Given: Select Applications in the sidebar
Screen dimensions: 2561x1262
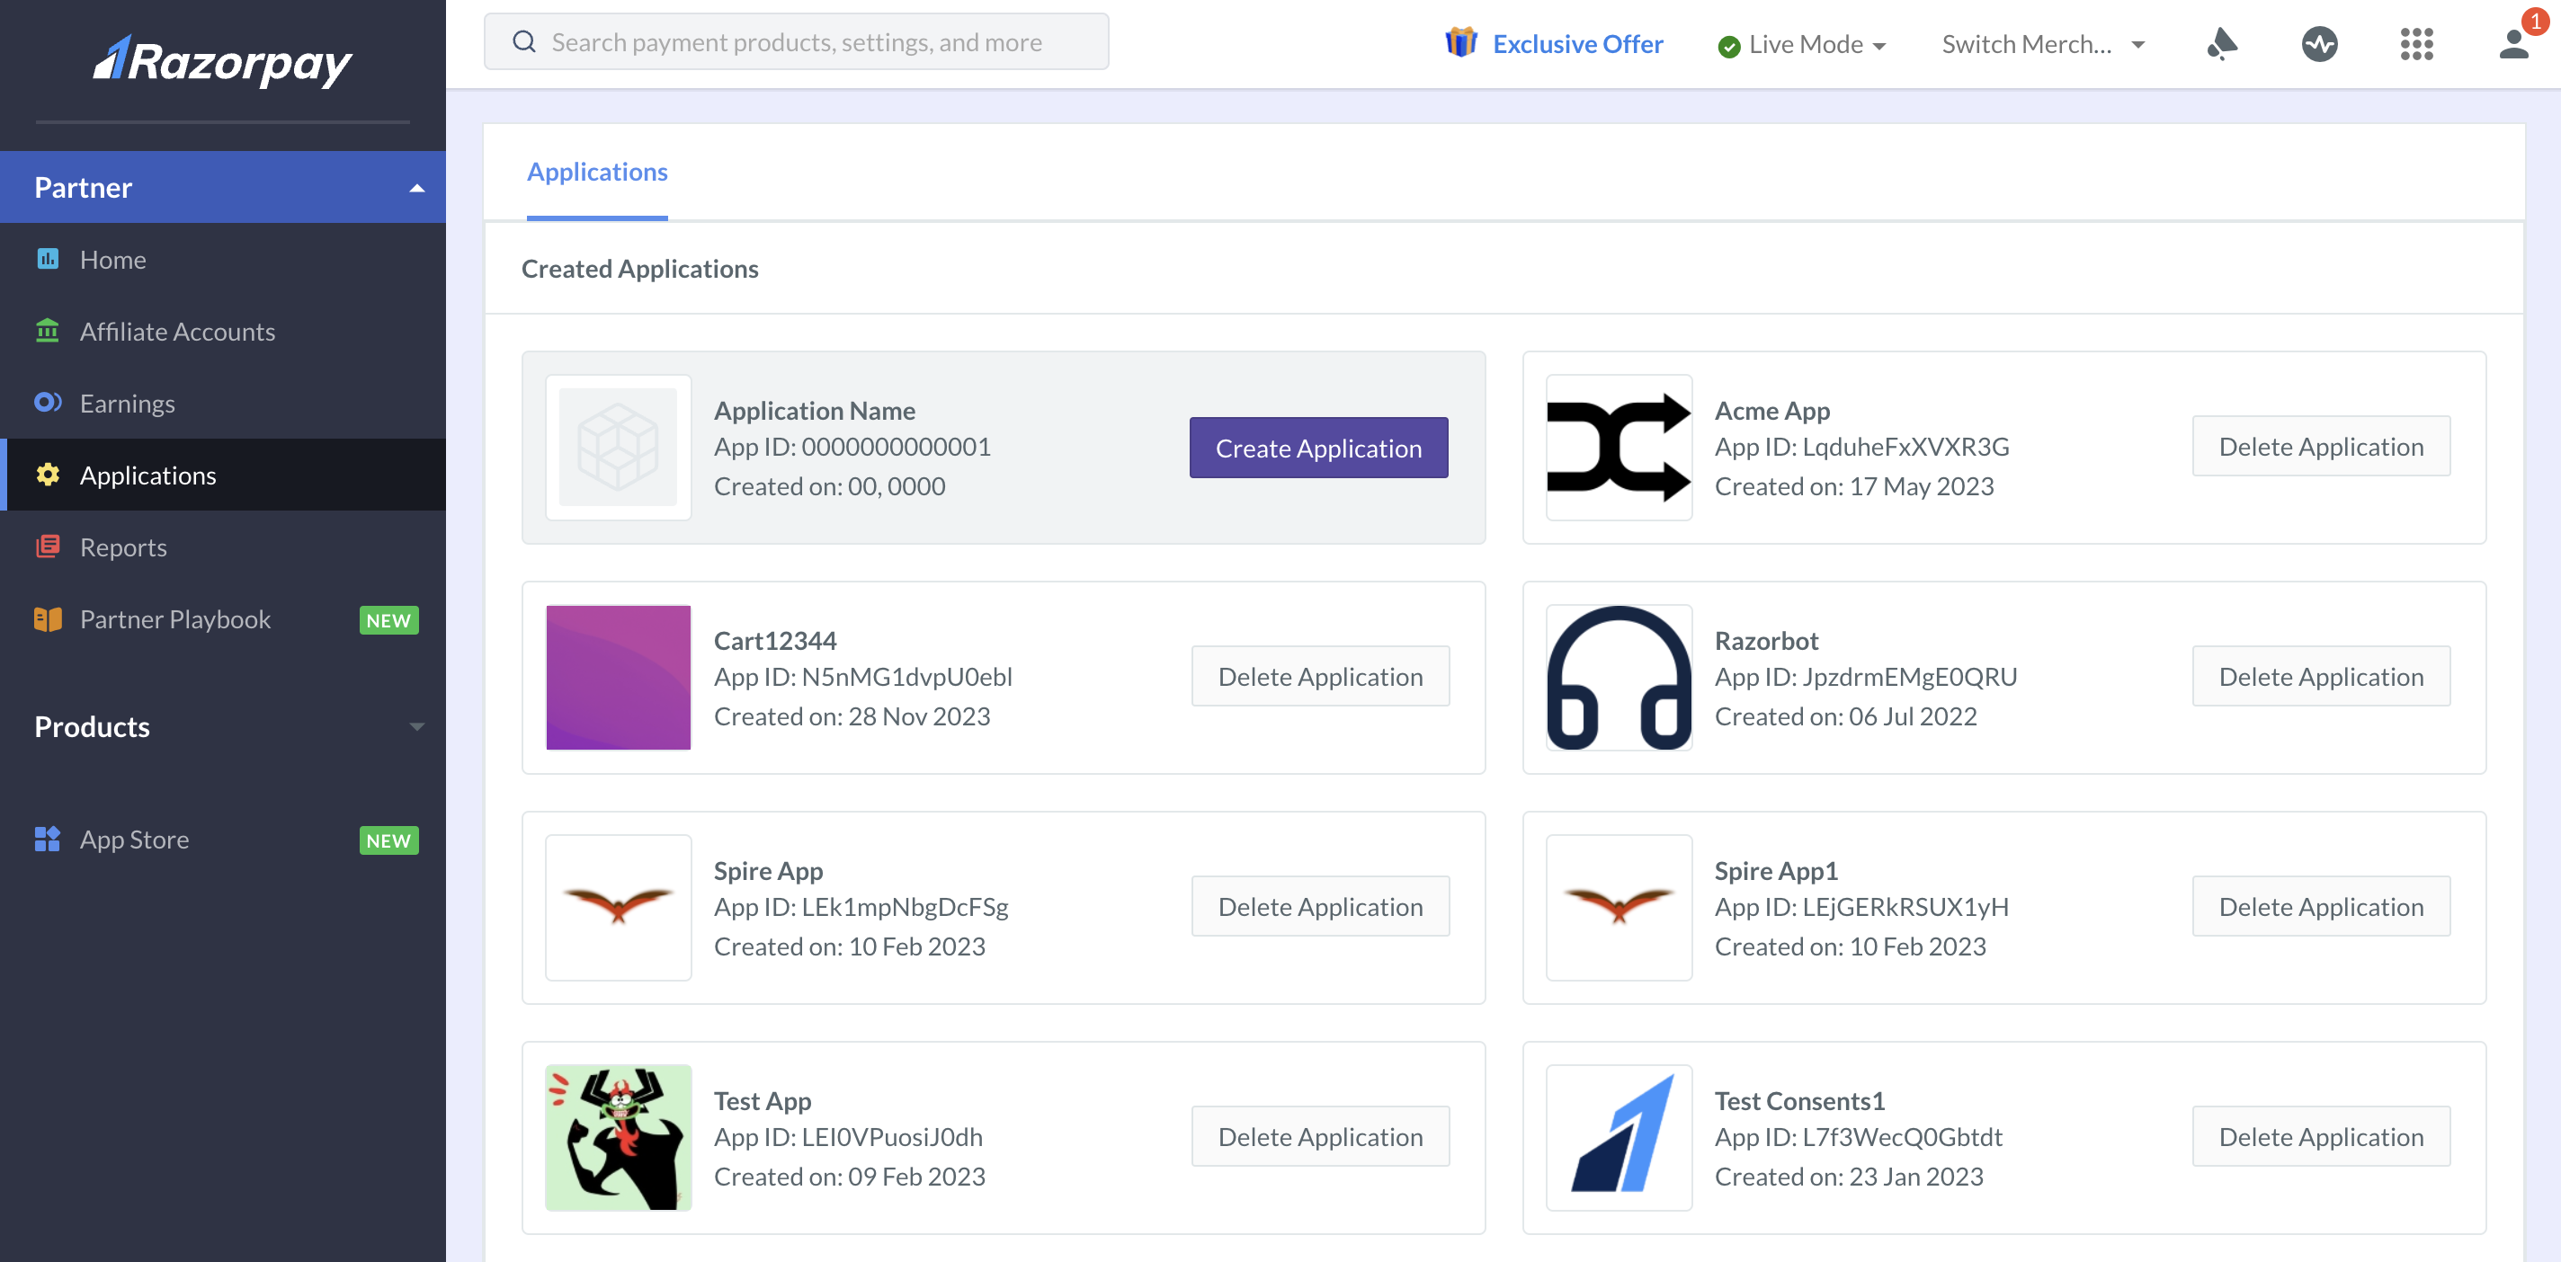Looking at the screenshot, I should [223, 475].
